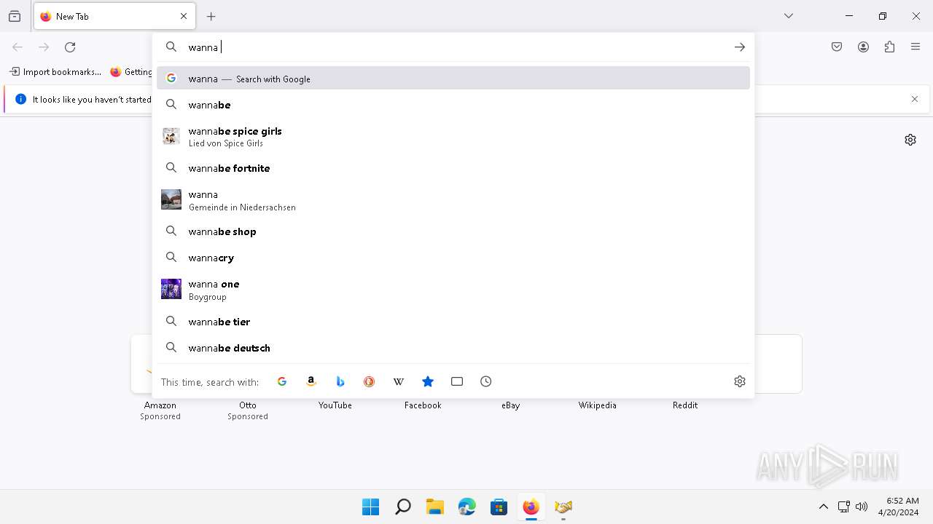The height and width of the screenshot is (524, 933).
Task: Open Firefox application hamburger menu
Action: 916,47
